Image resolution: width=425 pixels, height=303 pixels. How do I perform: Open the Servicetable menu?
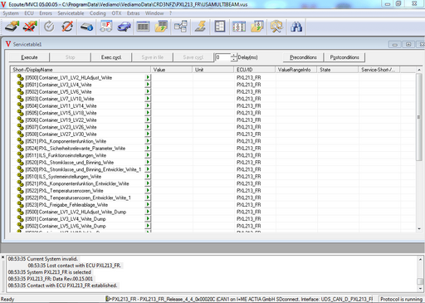coord(71,13)
